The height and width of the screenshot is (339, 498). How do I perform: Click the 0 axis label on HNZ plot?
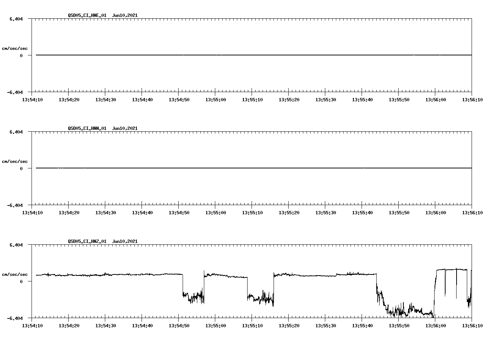[x=21, y=281]
